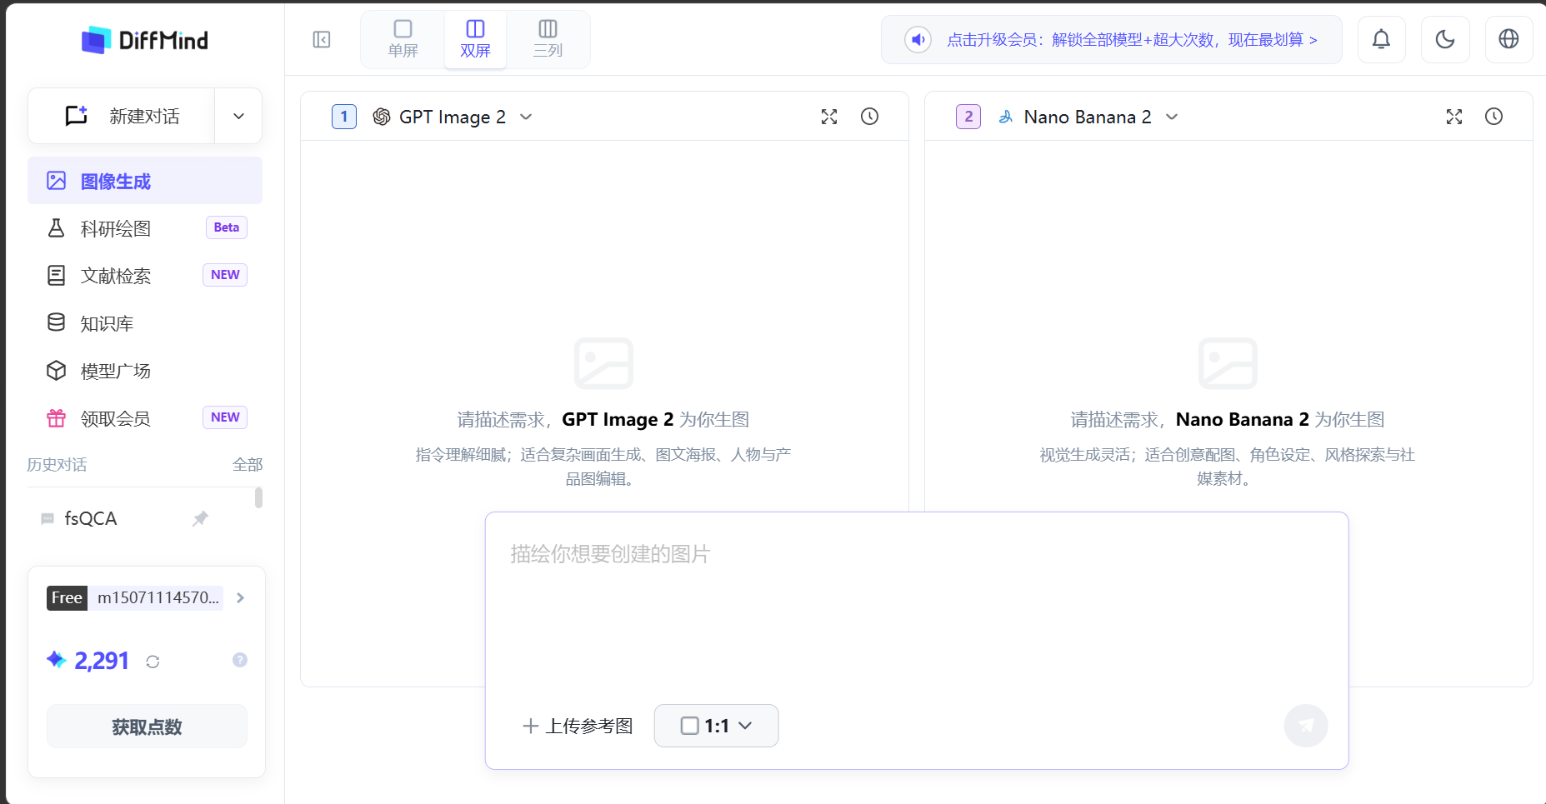Open the 1:1 aspect ratio dropdown
The height and width of the screenshot is (804, 1546).
point(717,726)
